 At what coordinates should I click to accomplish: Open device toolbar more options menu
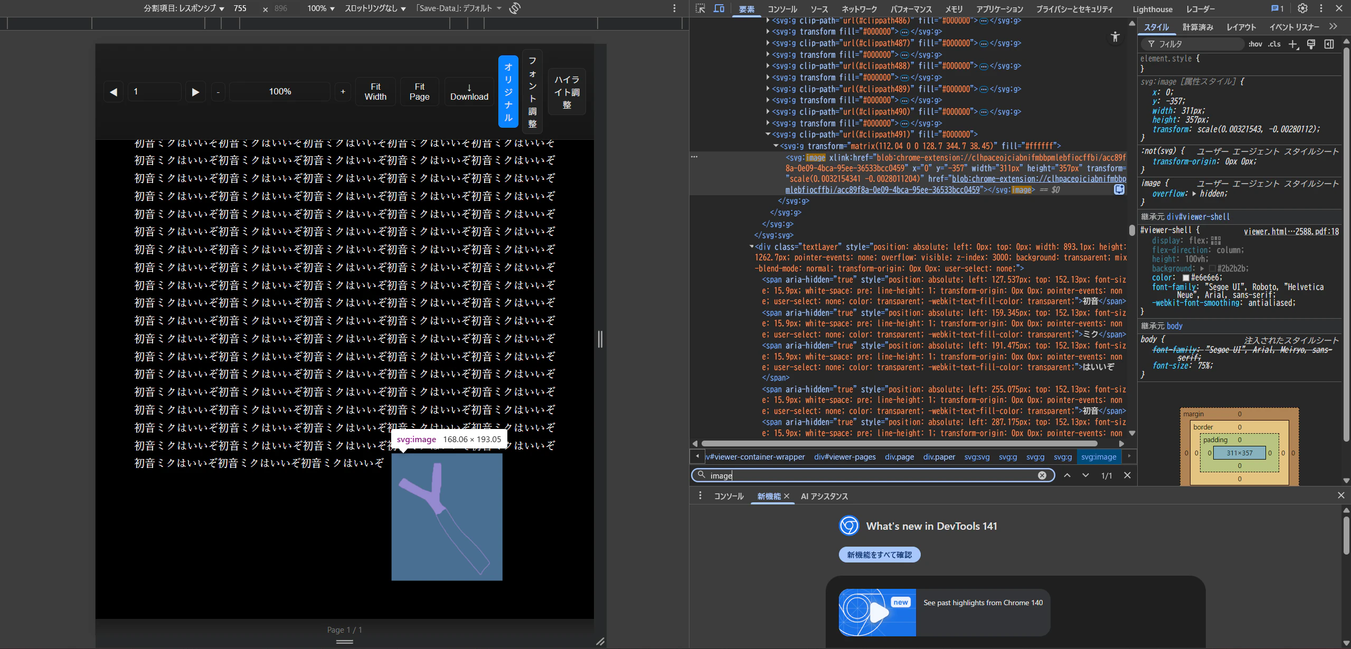pyautogui.click(x=674, y=8)
